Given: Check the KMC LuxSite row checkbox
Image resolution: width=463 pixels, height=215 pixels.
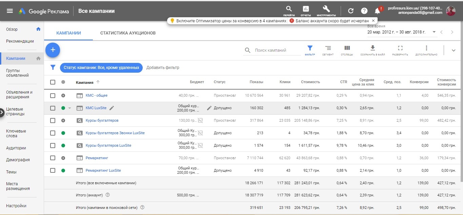Looking at the screenshot, I should point(53,108).
